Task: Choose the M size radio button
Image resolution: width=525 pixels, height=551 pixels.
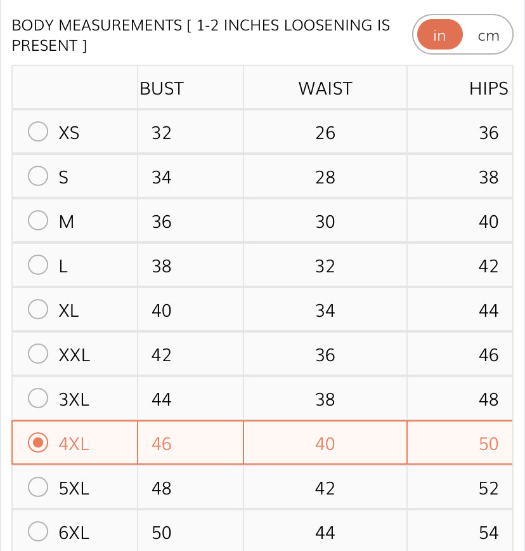Action: click(38, 220)
